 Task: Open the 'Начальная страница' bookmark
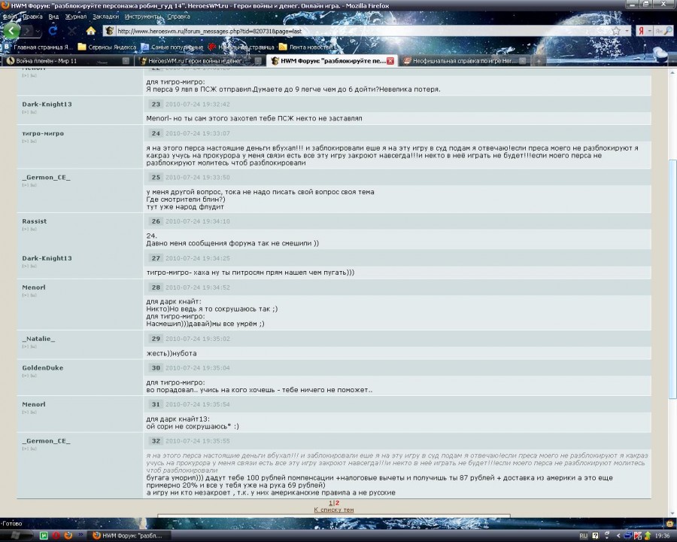(241, 47)
